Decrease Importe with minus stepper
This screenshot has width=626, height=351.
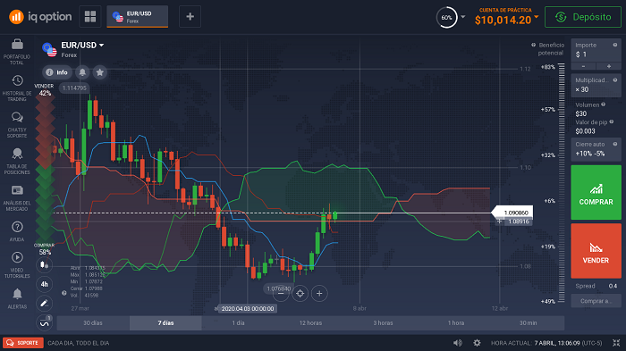tap(583, 66)
